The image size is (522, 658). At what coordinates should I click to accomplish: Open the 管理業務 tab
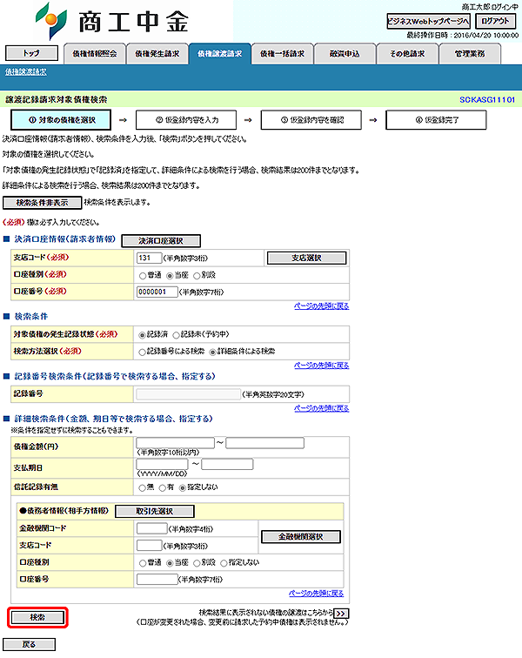coord(470,54)
